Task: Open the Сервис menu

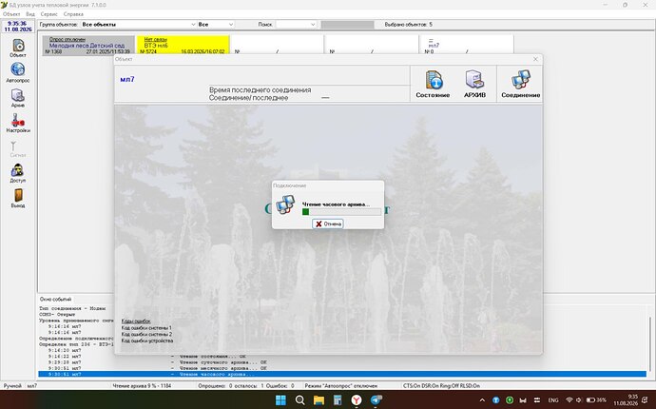Action: (x=48, y=14)
